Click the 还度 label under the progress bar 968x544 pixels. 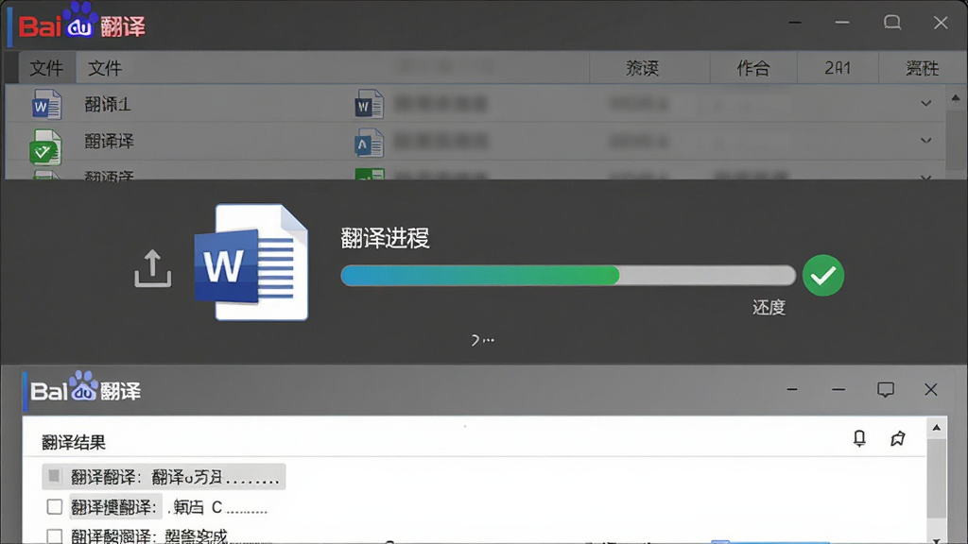[x=769, y=307]
